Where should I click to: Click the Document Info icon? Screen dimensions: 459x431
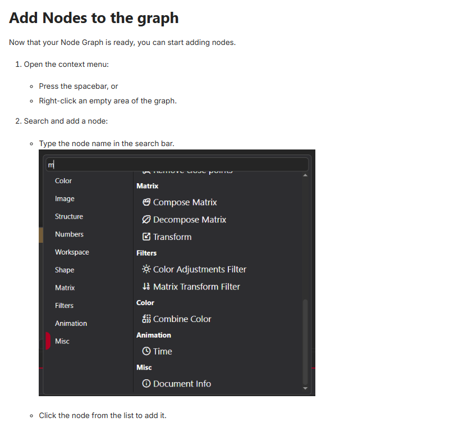coord(146,384)
